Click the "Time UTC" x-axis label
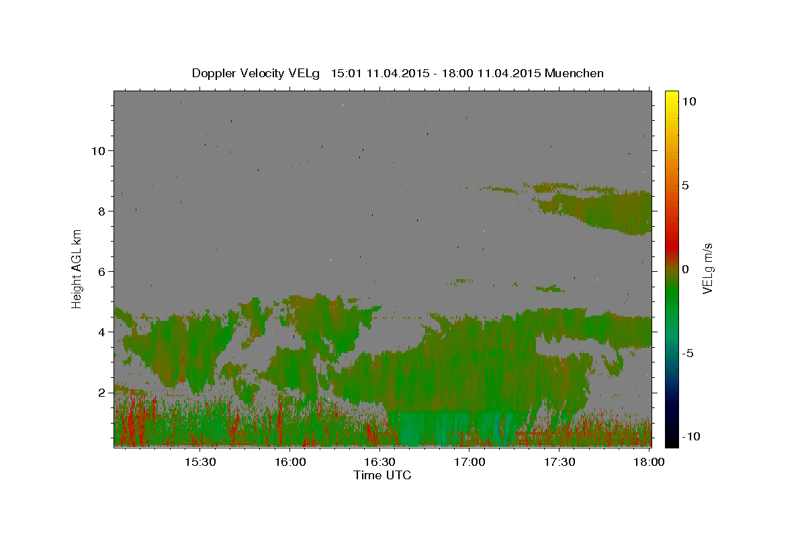 pos(382,475)
